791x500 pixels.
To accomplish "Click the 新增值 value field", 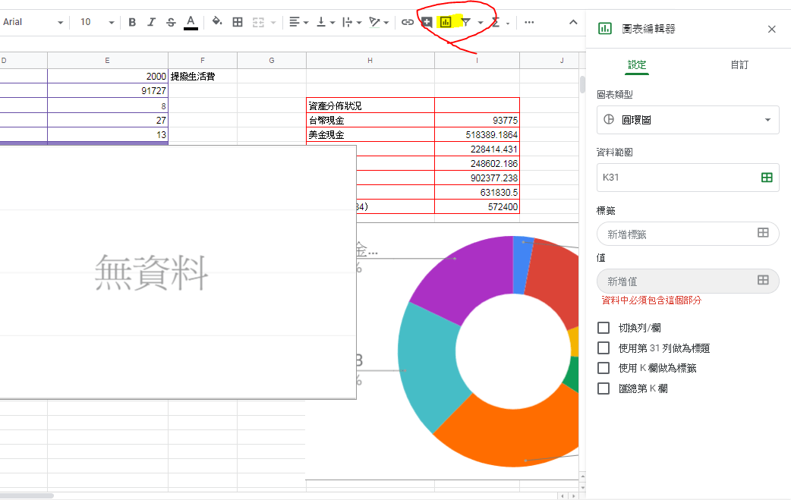I will tap(688, 281).
